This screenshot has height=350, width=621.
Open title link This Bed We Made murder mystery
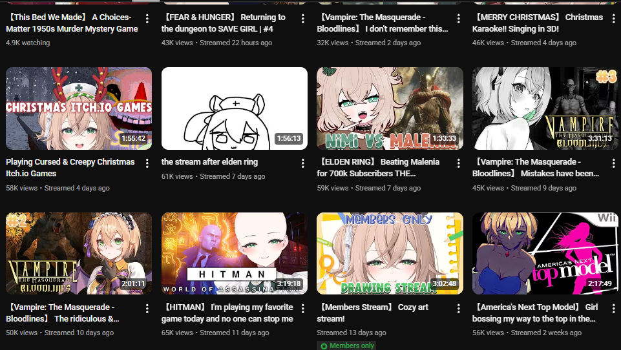coord(72,23)
